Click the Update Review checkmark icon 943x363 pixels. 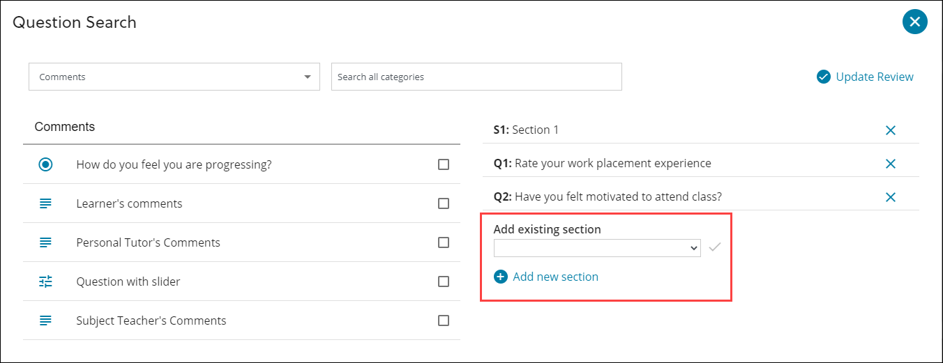(823, 77)
